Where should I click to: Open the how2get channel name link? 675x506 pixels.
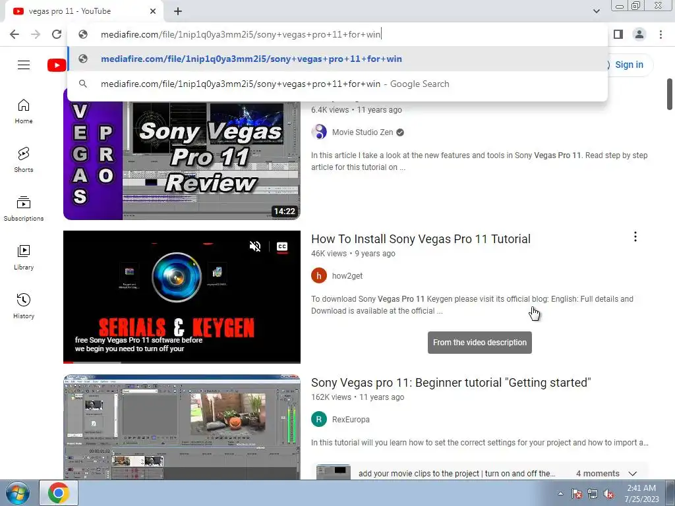347,276
